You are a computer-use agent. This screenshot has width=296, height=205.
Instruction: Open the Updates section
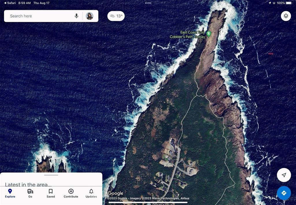91,193
